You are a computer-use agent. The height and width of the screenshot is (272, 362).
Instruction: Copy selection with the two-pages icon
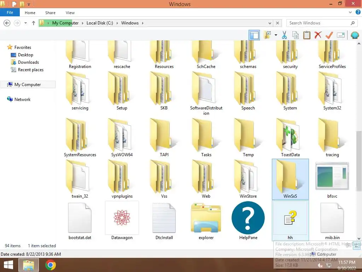coord(296,35)
